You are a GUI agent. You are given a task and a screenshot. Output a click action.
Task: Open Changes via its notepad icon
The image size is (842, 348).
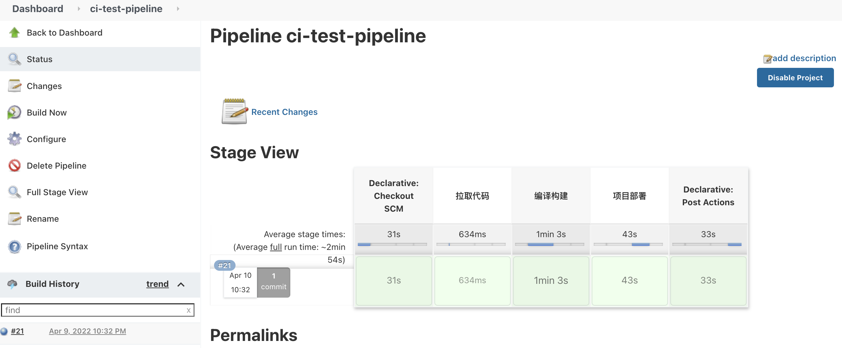(14, 86)
